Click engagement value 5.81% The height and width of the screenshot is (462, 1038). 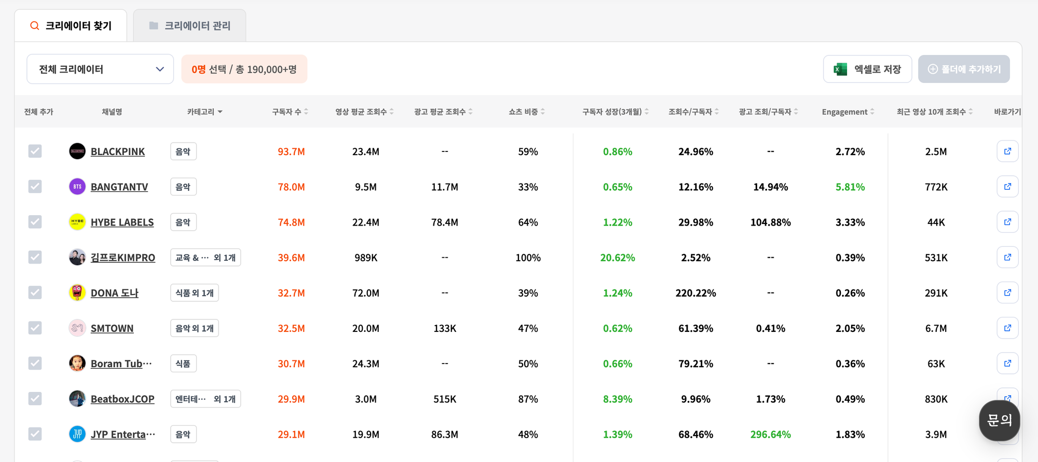[x=850, y=187]
